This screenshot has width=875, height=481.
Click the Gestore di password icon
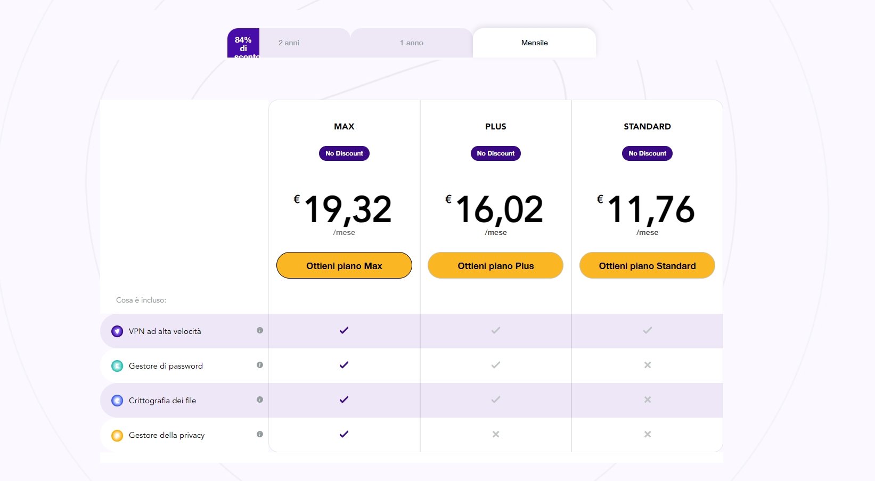tap(117, 366)
